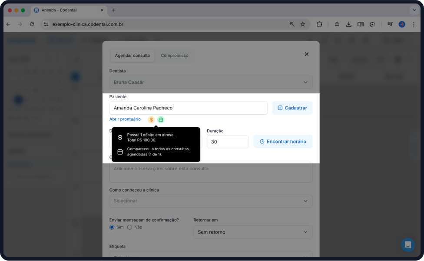
Task: Select the Agendar consulta tab
Action: pyautogui.click(x=132, y=56)
